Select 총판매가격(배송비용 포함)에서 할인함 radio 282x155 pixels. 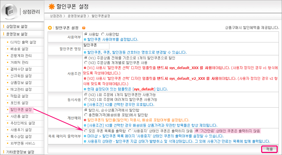pos(86,115)
